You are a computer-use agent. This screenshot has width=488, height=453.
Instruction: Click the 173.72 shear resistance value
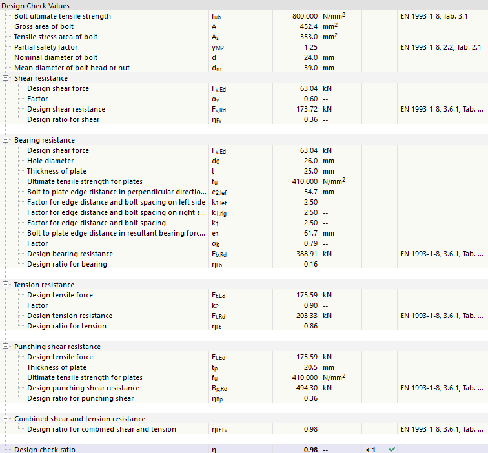tap(305, 109)
